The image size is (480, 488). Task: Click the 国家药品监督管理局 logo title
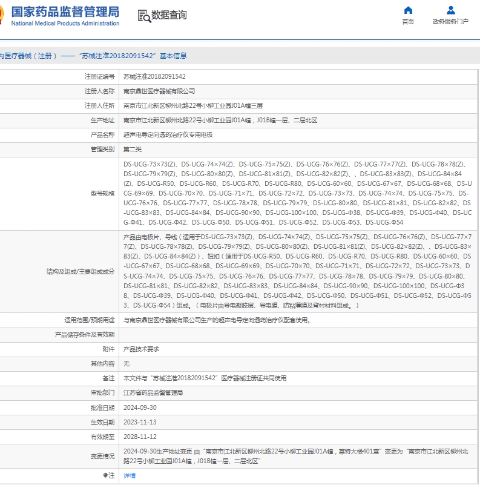pyautogui.click(x=65, y=12)
